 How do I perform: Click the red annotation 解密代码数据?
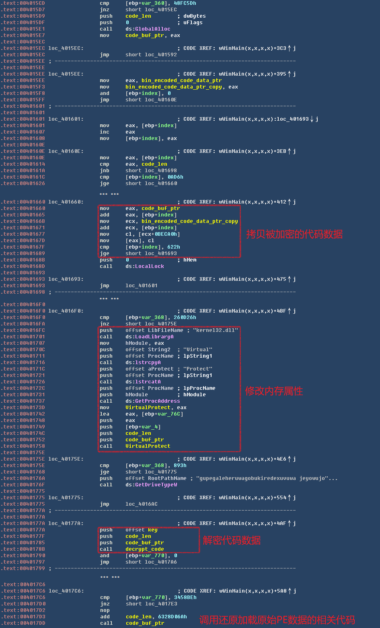point(232,540)
